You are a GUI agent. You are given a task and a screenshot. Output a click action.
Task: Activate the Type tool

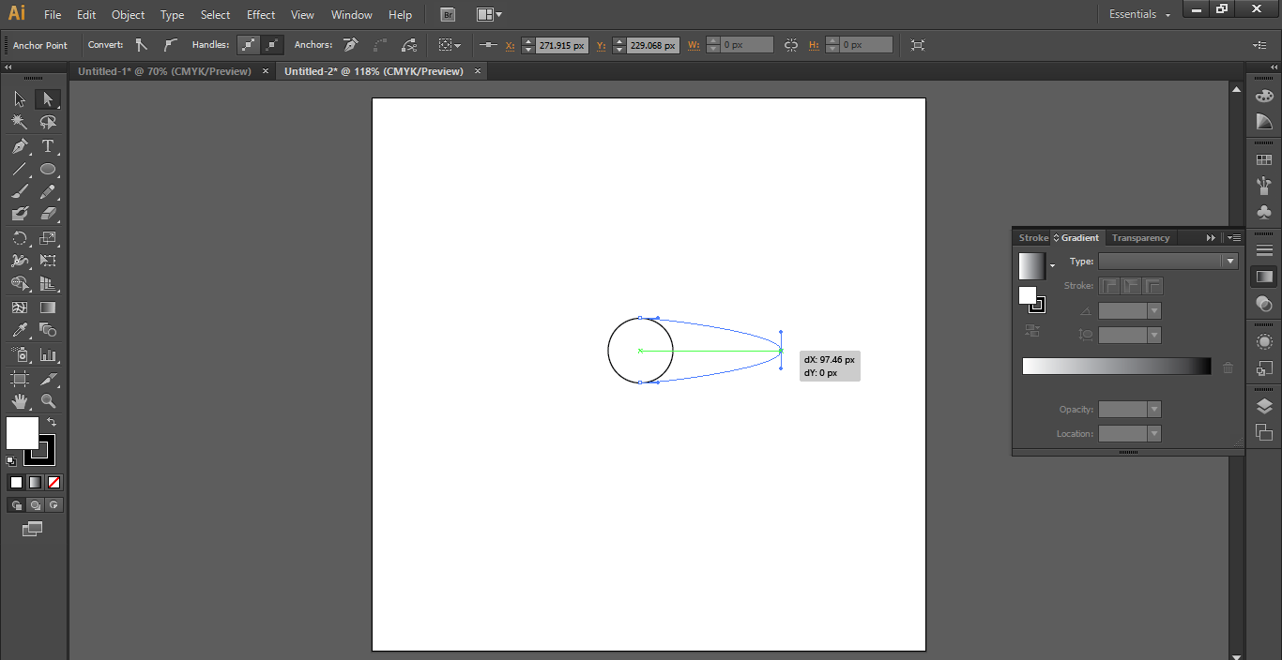pos(47,145)
